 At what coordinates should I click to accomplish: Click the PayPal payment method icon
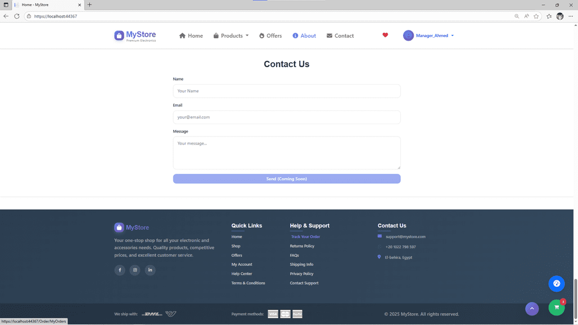pos(297,314)
